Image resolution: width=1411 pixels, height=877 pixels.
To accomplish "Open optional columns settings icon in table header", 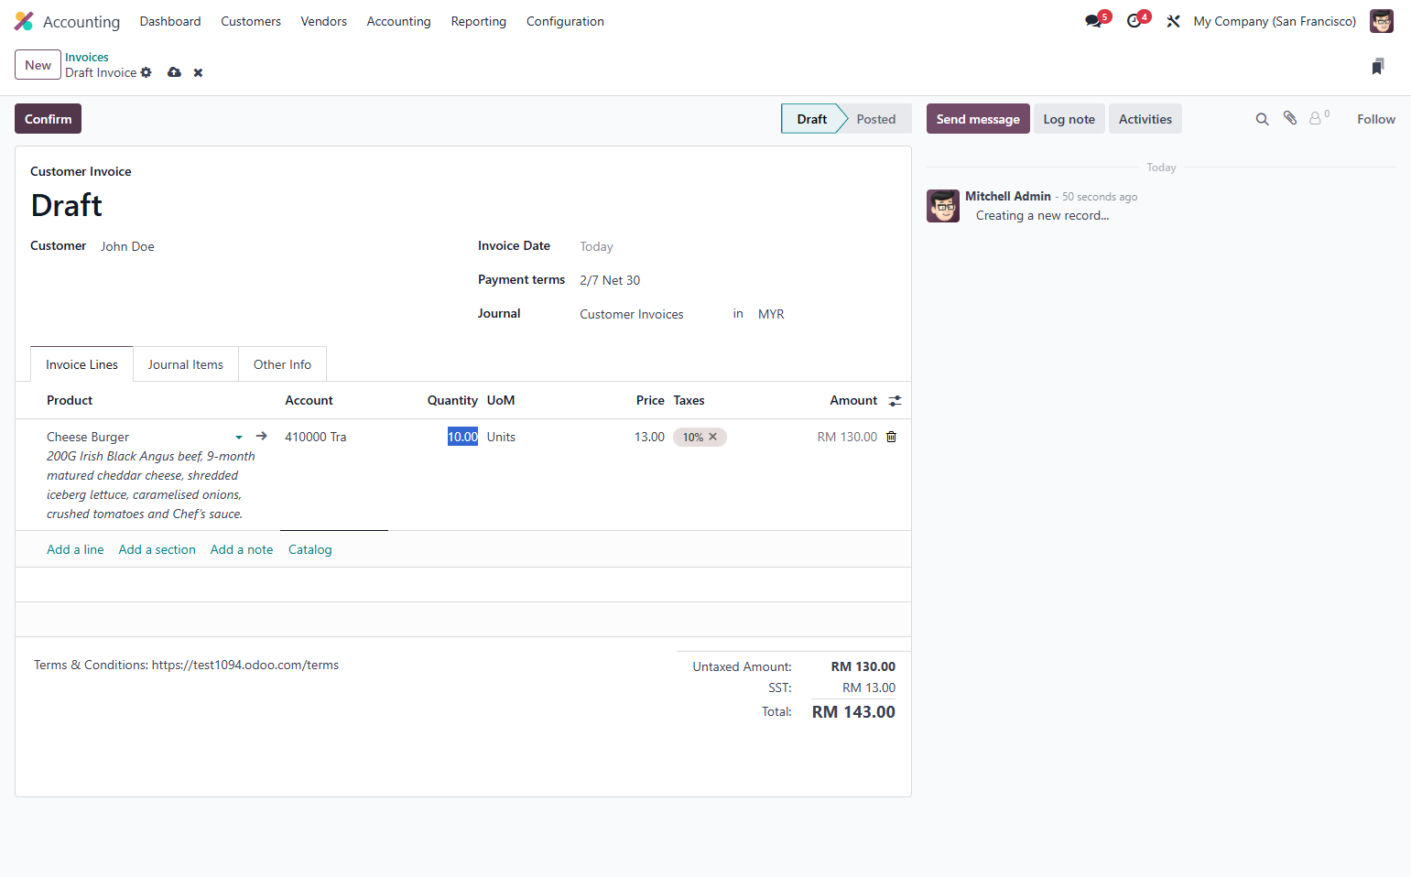I will 895,401.
